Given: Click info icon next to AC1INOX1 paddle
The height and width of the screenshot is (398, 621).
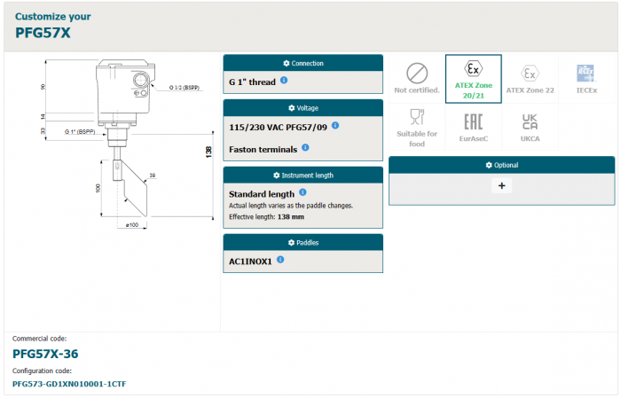Looking at the screenshot, I should 281,260.
